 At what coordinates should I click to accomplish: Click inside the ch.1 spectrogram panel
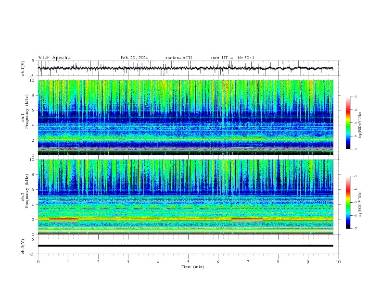(185, 117)
